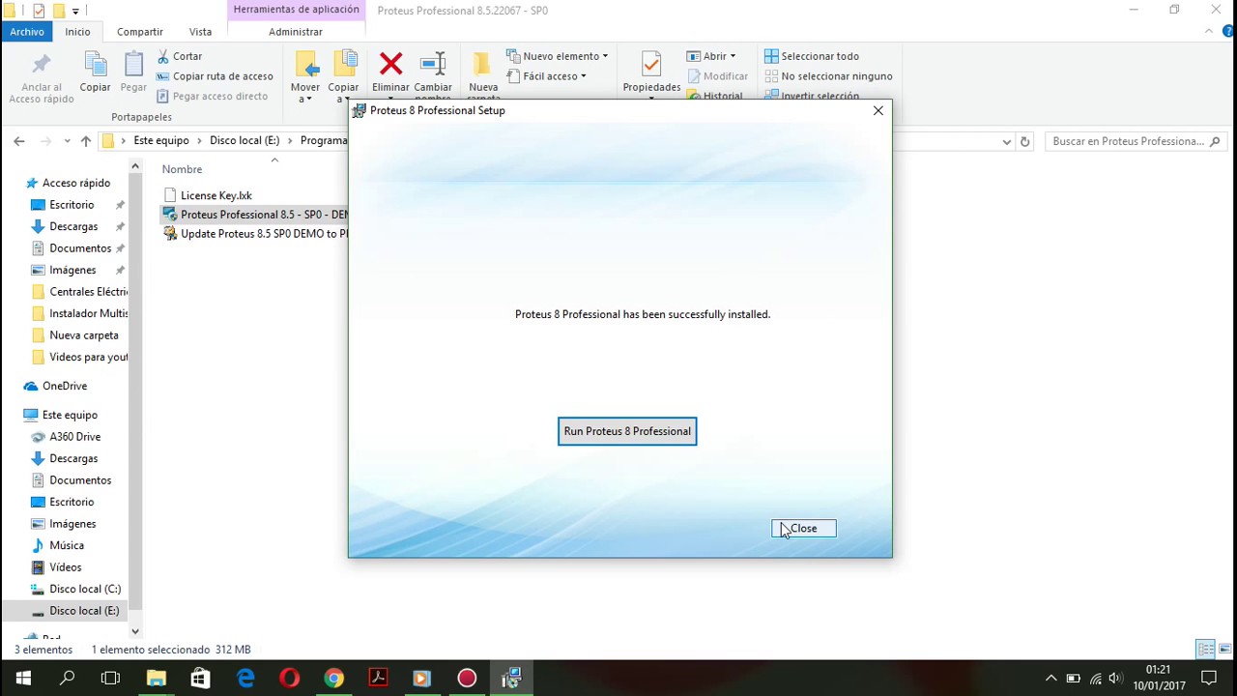Screen dimensions: 1237x696
Task: Select the Este equipo tree node
Action: [x=70, y=415]
